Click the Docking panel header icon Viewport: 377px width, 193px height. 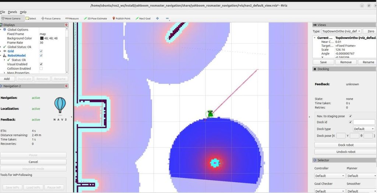(315, 69)
